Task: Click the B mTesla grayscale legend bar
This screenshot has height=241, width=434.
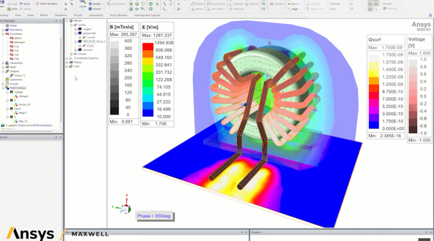Action: pyautogui.click(x=115, y=78)
